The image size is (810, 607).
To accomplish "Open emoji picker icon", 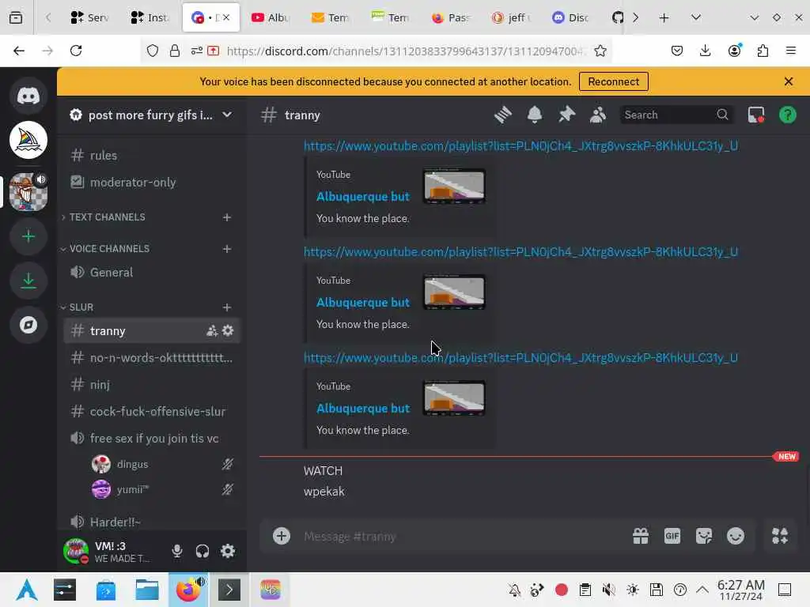I will [735, 536].
